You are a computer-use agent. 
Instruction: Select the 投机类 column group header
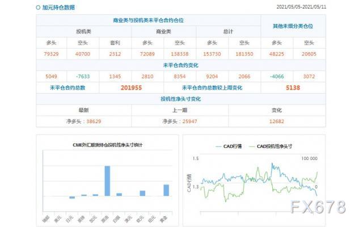tap(83, 32)
